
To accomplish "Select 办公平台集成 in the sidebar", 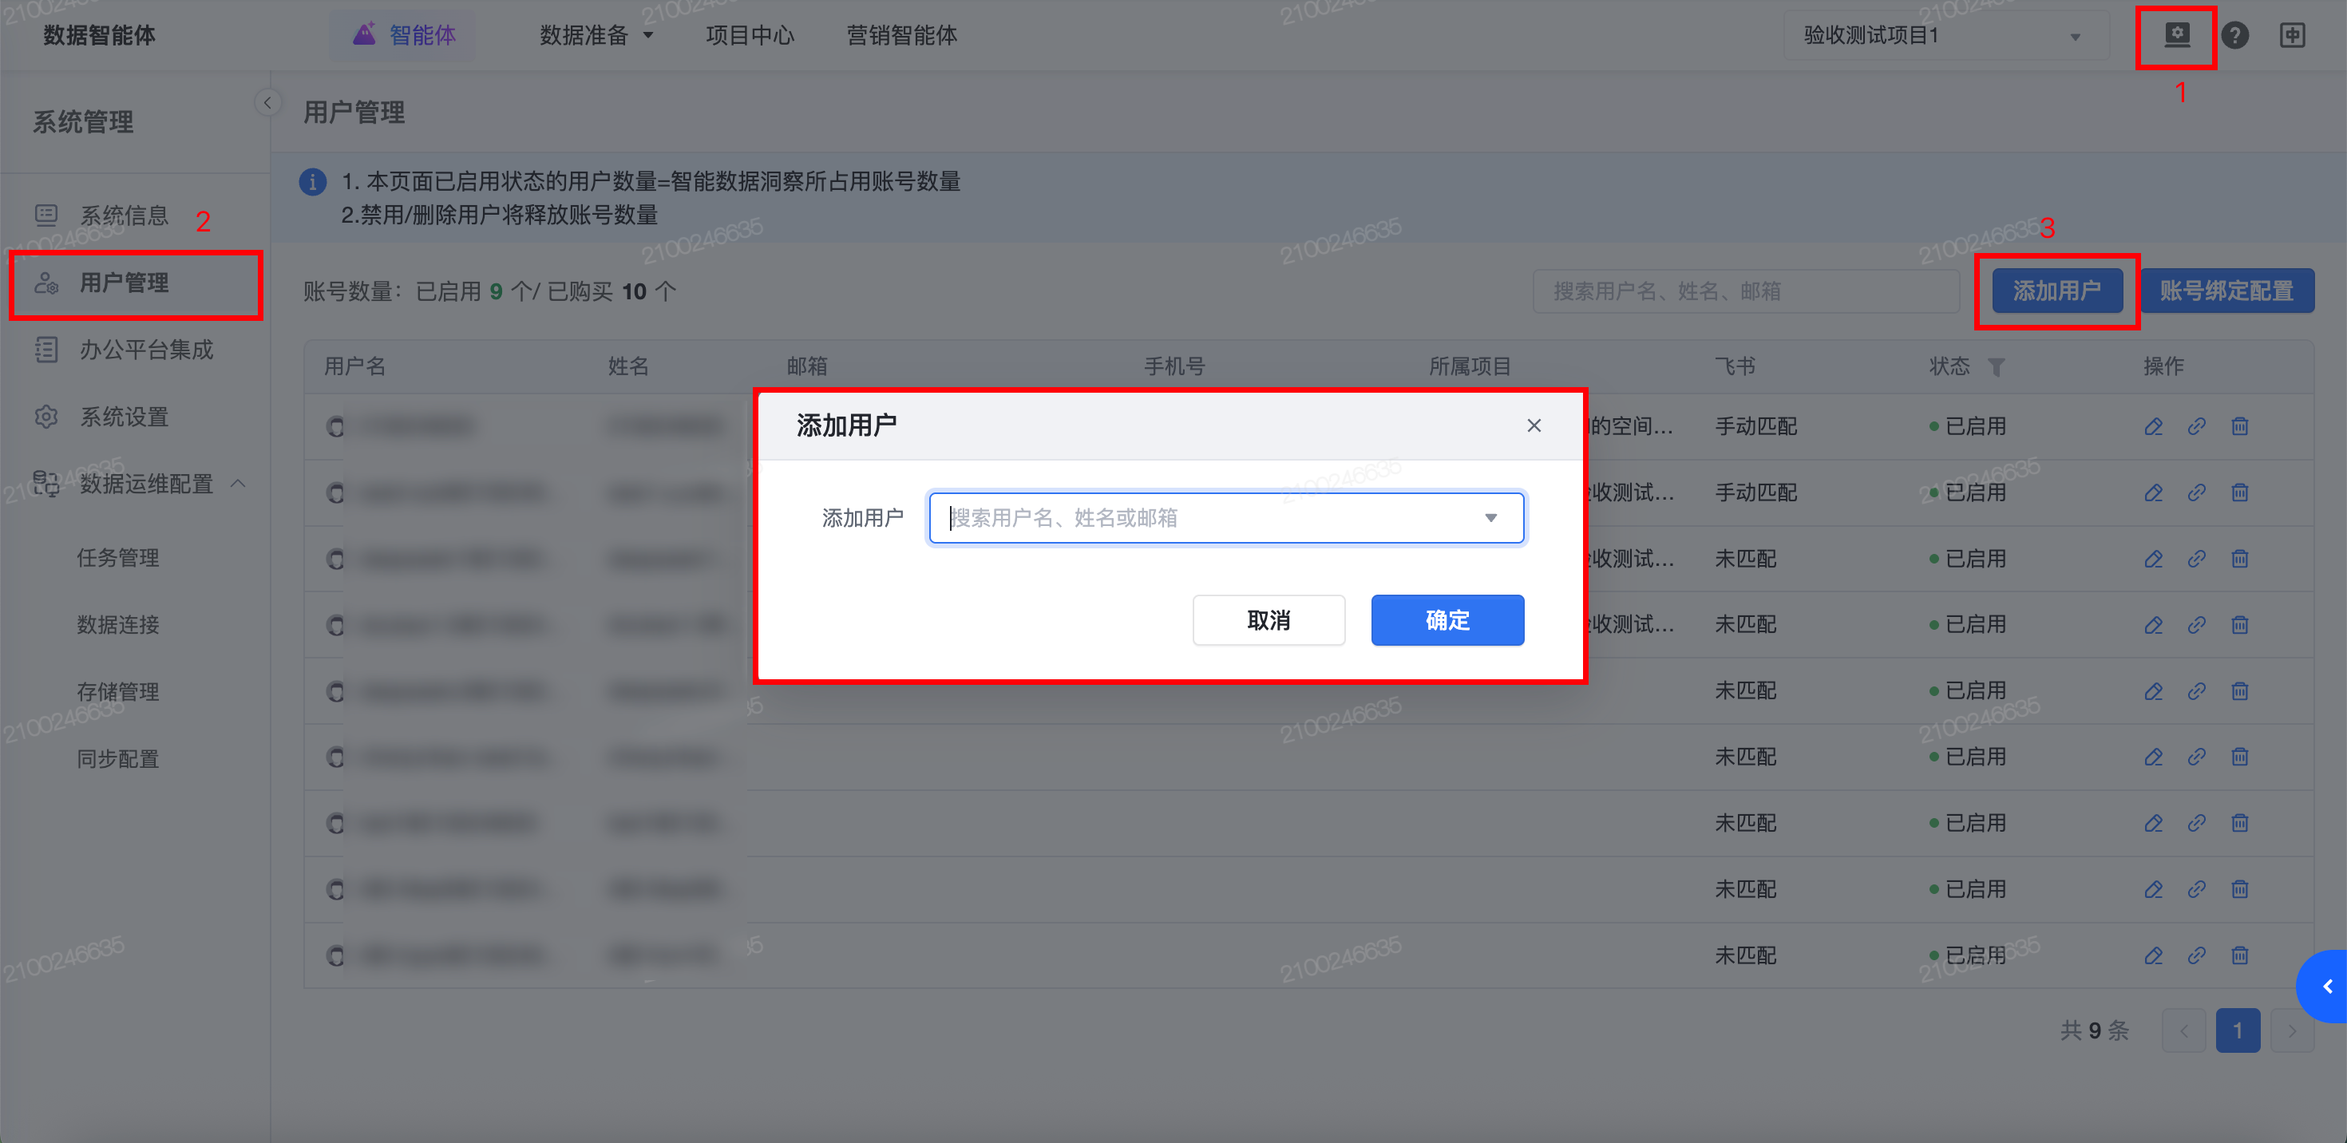I will (146, 350).
